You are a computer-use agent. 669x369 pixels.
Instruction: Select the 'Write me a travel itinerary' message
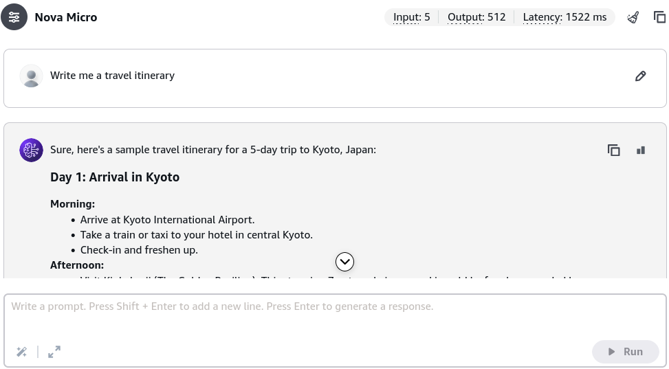[112, 76]
